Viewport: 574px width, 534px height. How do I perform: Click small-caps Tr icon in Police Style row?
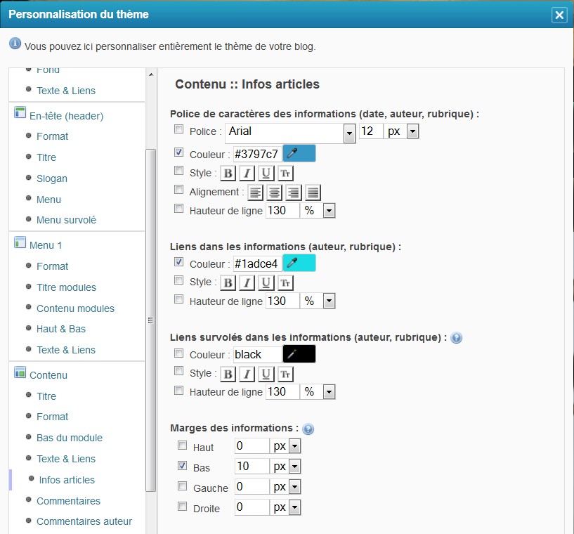(285, 173)
